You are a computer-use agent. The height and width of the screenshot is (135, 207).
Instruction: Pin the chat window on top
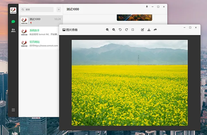[147, 7]
